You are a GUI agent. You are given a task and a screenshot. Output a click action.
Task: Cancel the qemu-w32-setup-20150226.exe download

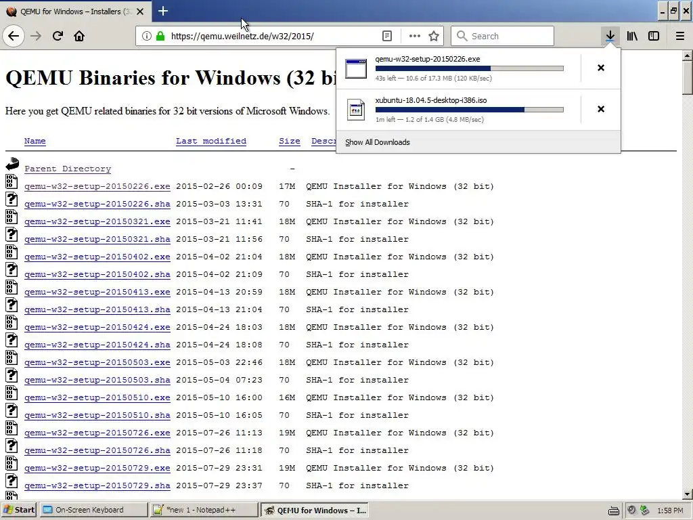pyautogui.click(x=601, y=68)
